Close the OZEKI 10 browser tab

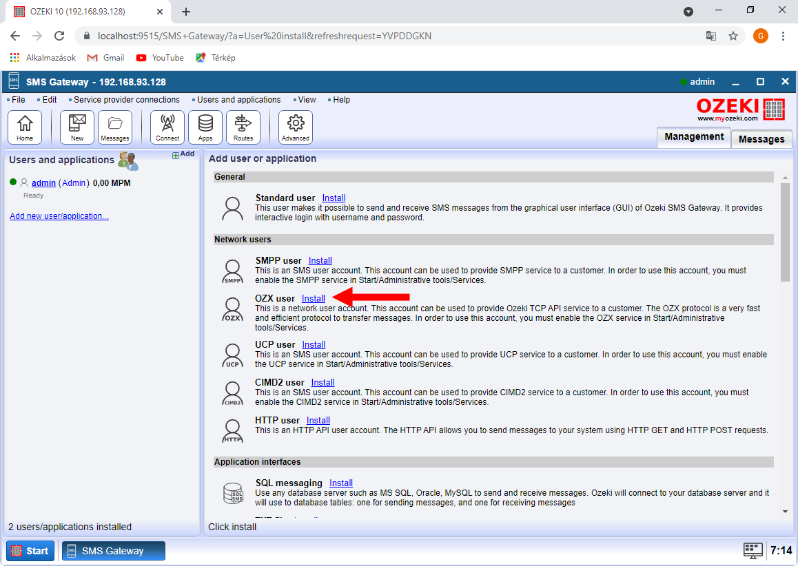(x=160, y=12)
